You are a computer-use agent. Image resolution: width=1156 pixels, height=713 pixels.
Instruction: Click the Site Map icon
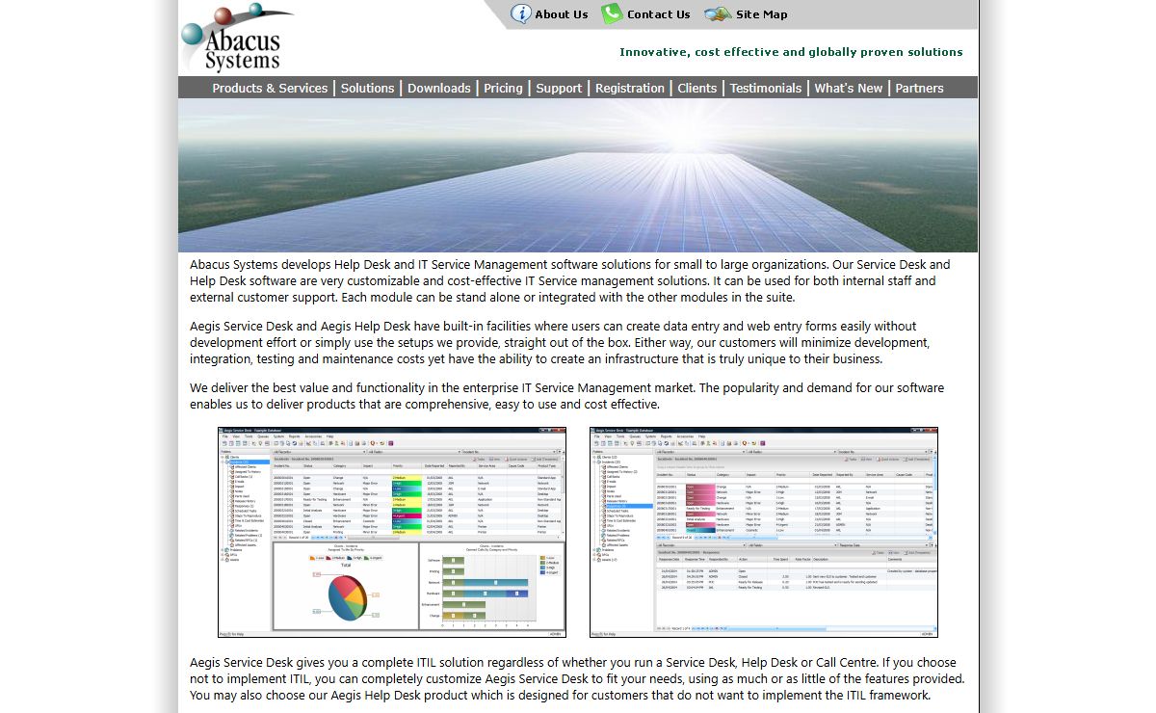[x=718, y=14]
